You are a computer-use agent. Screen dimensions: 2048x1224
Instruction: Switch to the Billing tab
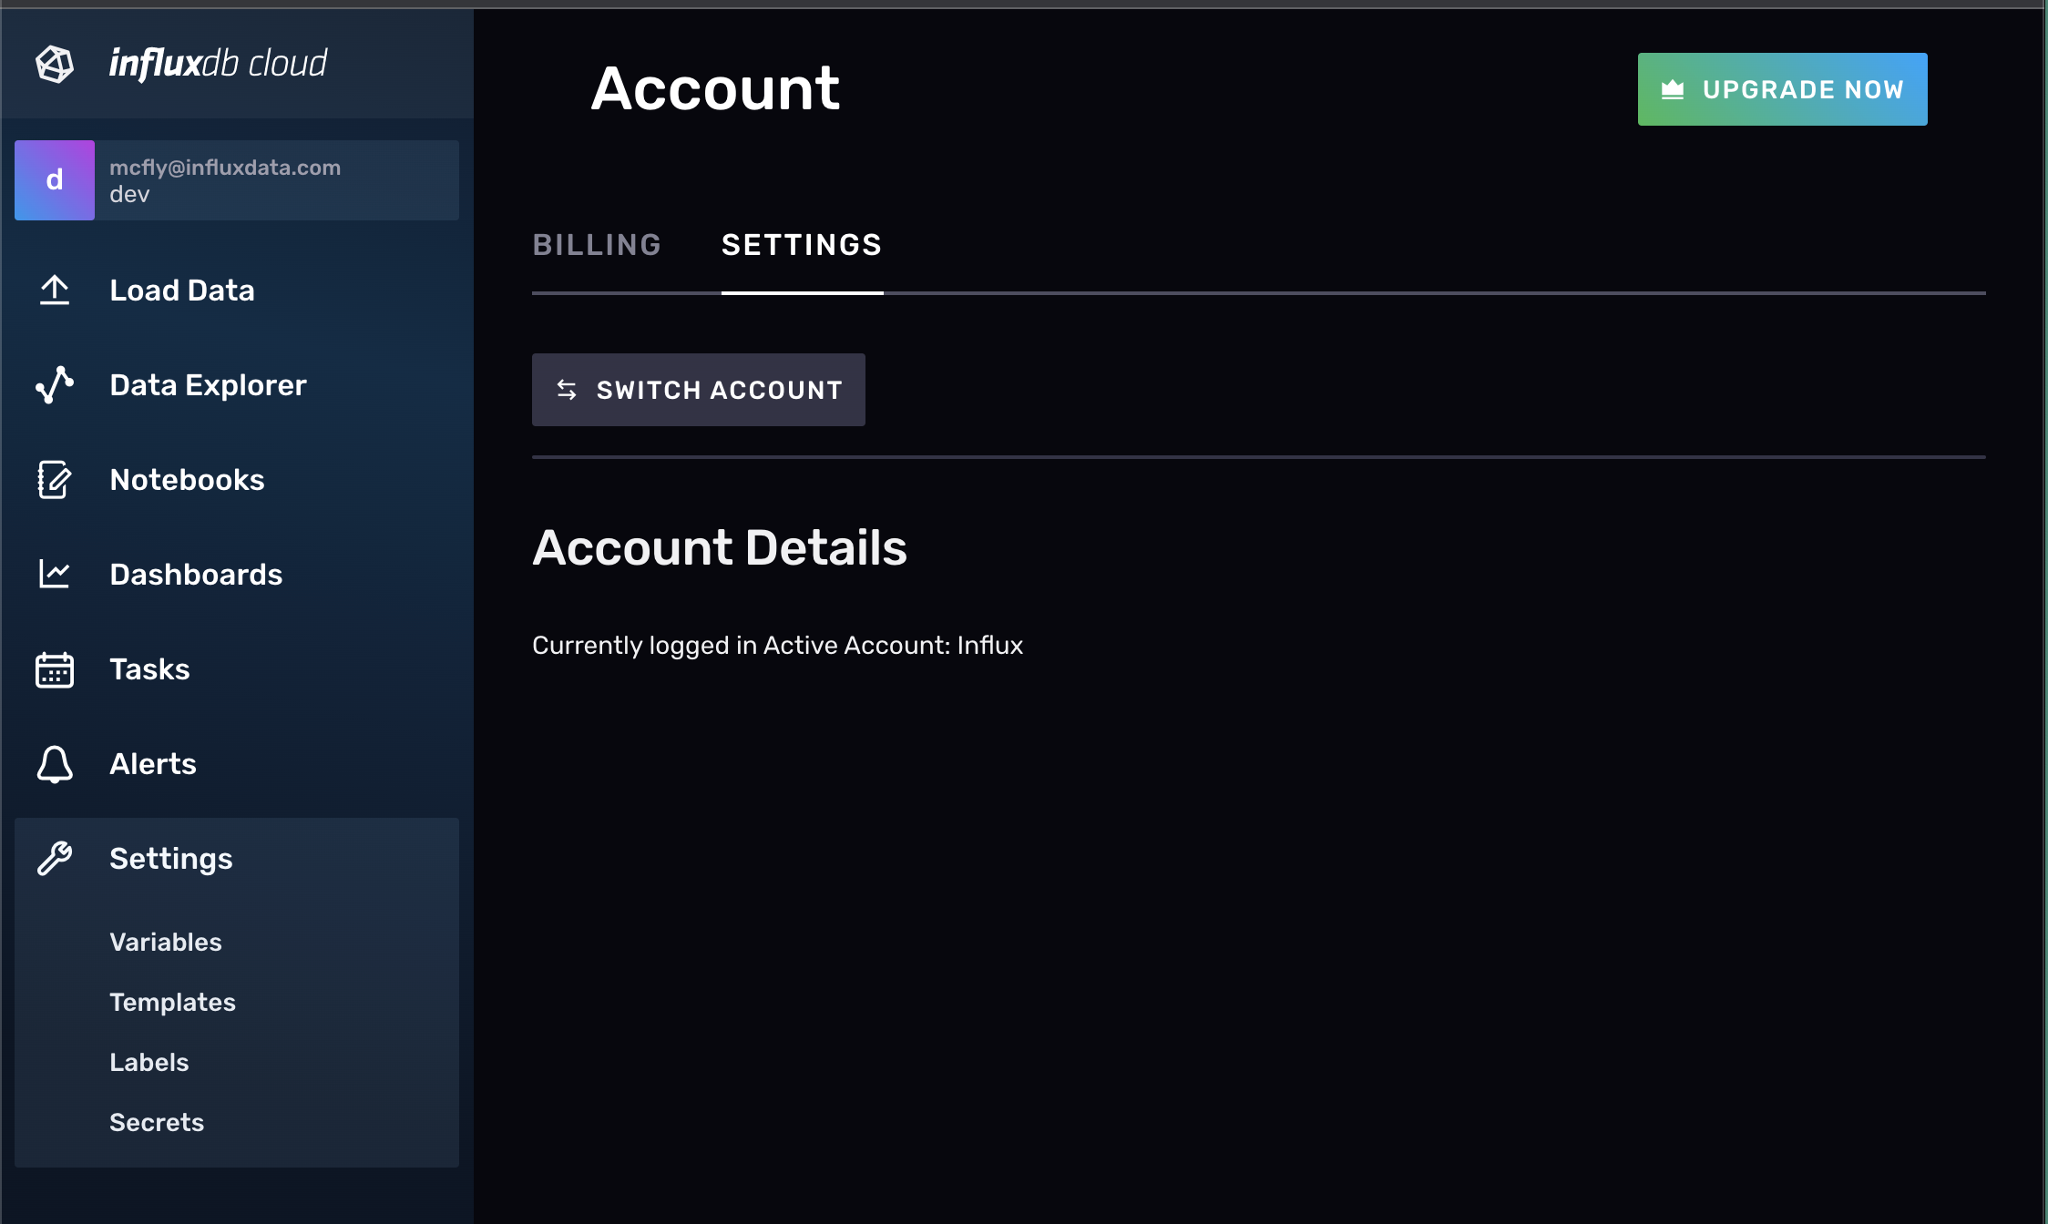click(597, 244)
